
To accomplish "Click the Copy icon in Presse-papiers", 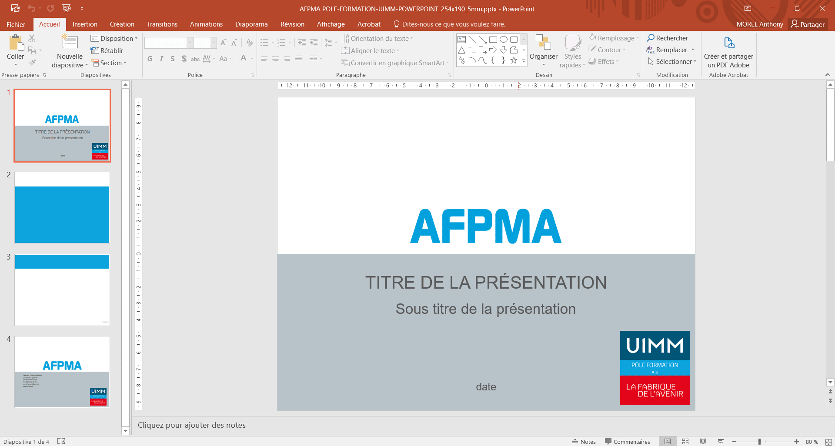I will [32, 50].
